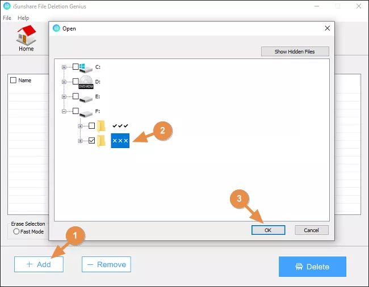Click the Home house icon
The height and width of the screenshot is (287, 369).
[26, 36]
